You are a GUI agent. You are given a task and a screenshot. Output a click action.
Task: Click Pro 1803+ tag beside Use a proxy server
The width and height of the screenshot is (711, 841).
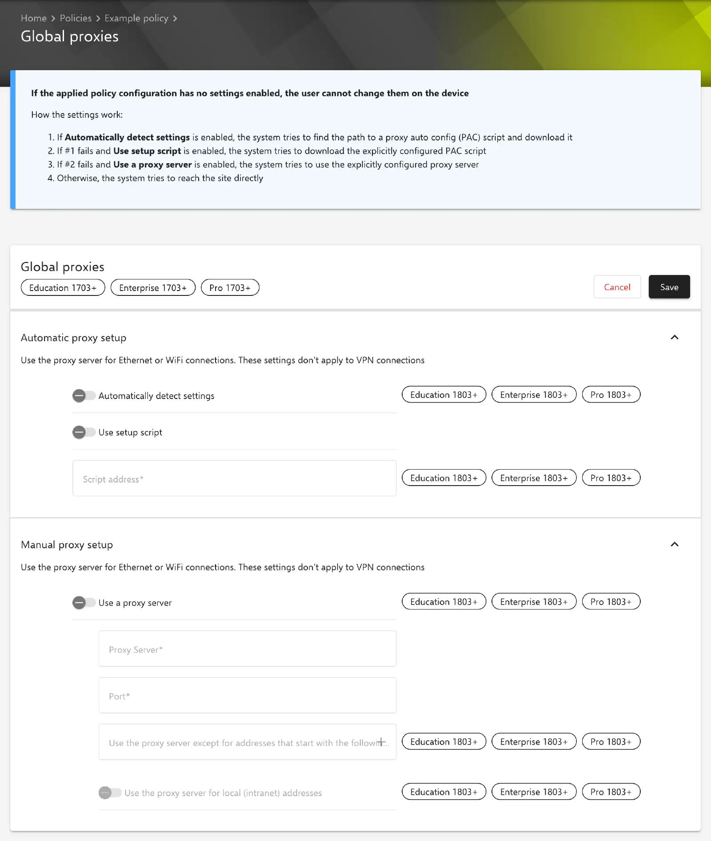click(611, 602)
